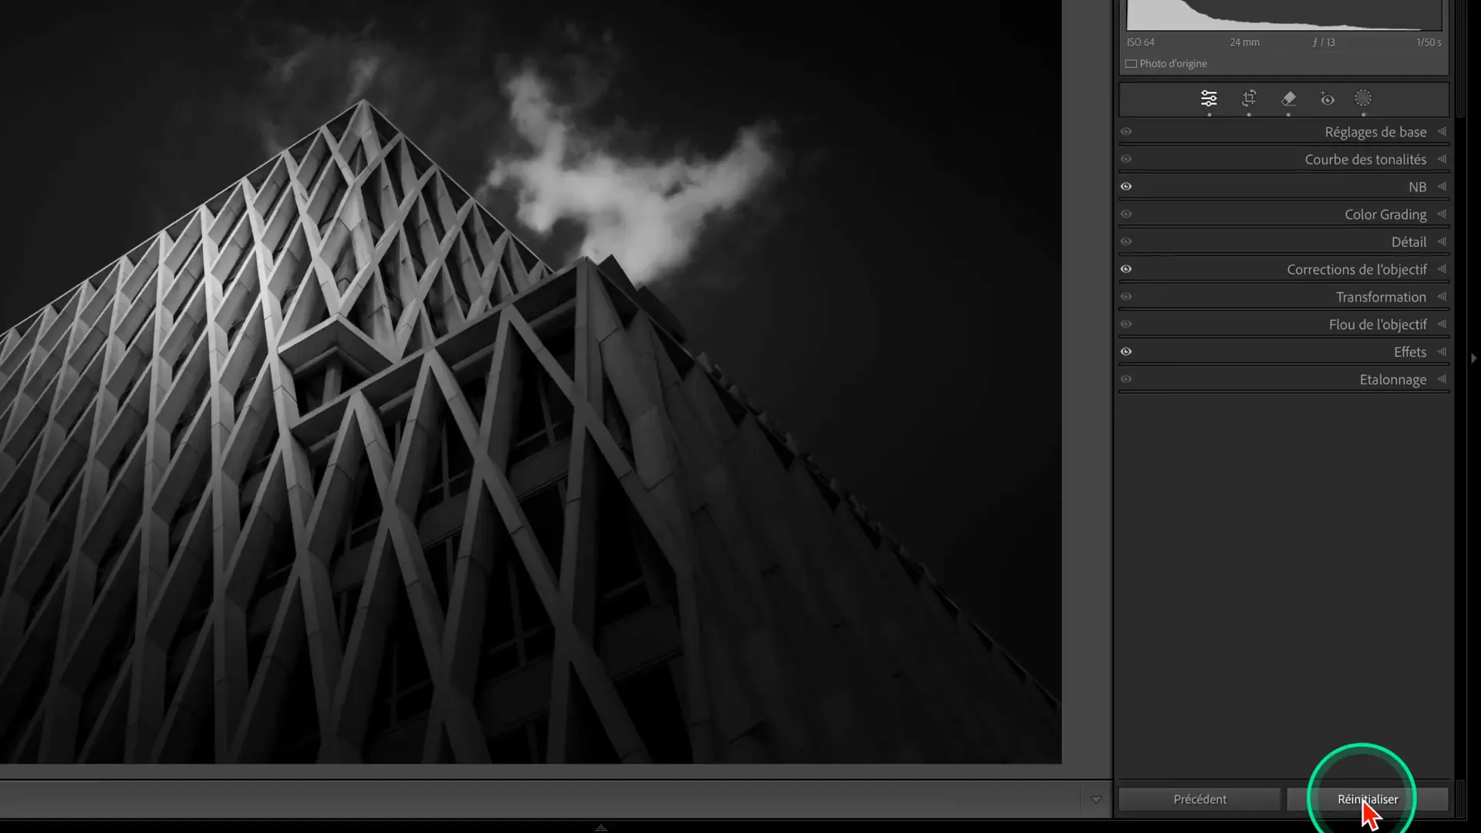Toggle Transformation panel eye switch
The image size is (1481, 833).
[x=1126, y=297]
